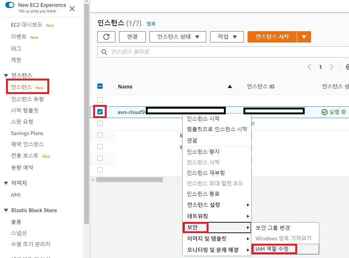
Task: Open AMI in sidebar
Action: pyautogui.click(x=15, y=195)
